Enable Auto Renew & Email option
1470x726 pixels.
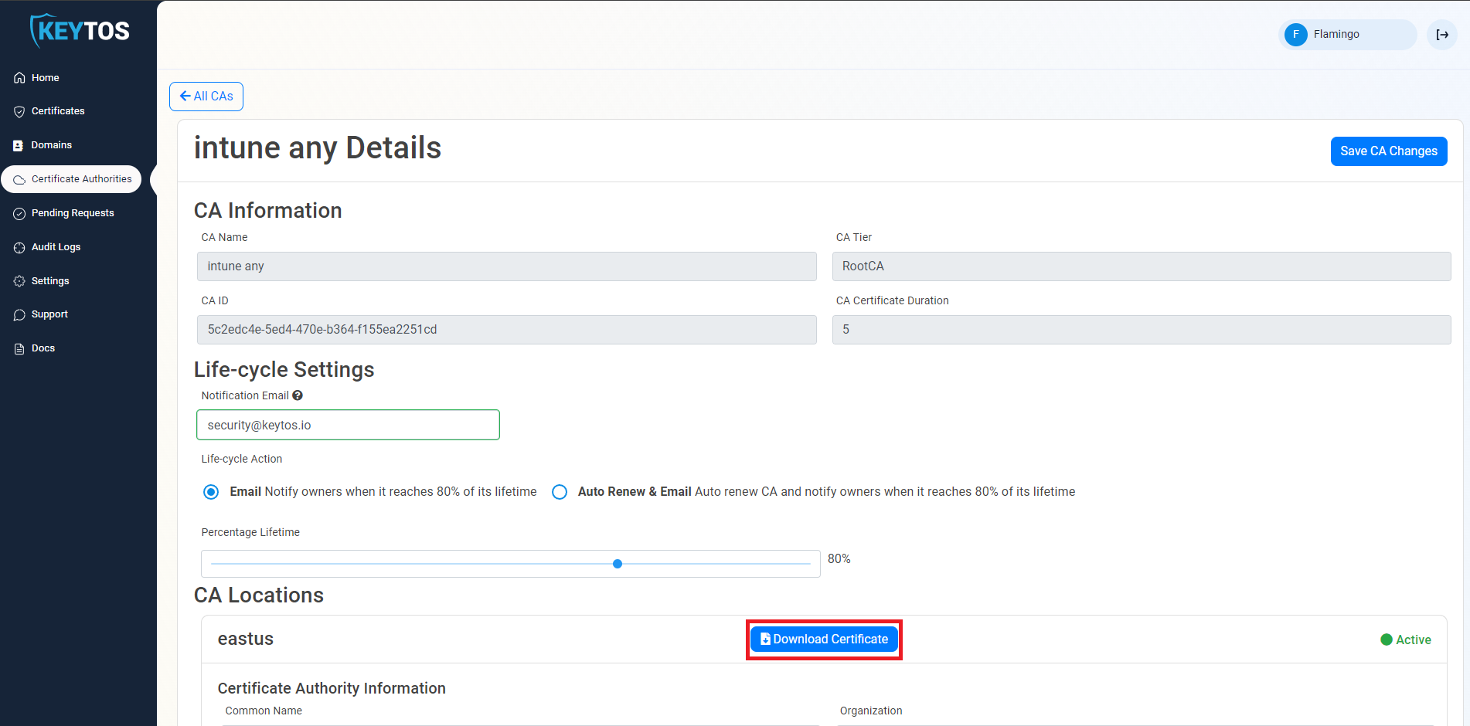(560, 491)
